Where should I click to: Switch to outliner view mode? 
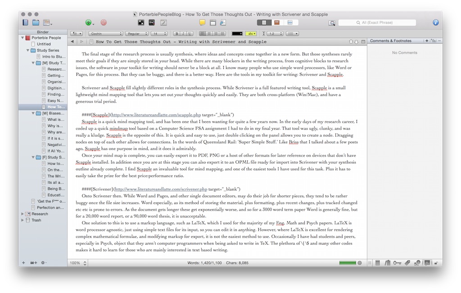coord(289,23)
